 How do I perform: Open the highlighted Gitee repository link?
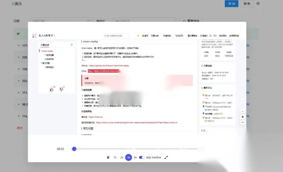[103, 71]
